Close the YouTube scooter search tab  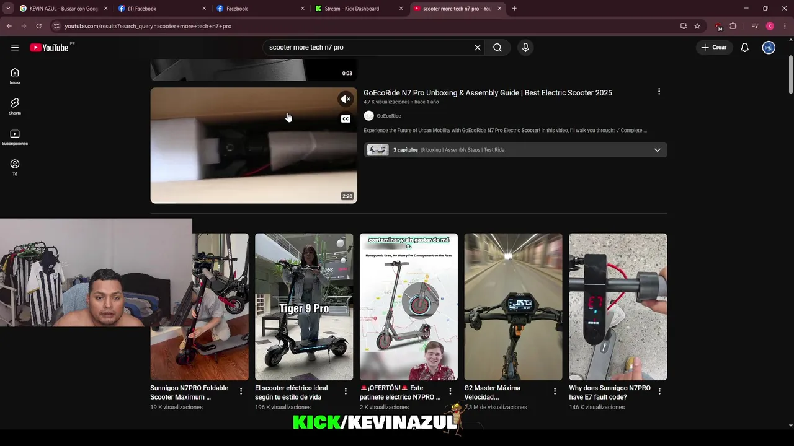pos(499,9)
